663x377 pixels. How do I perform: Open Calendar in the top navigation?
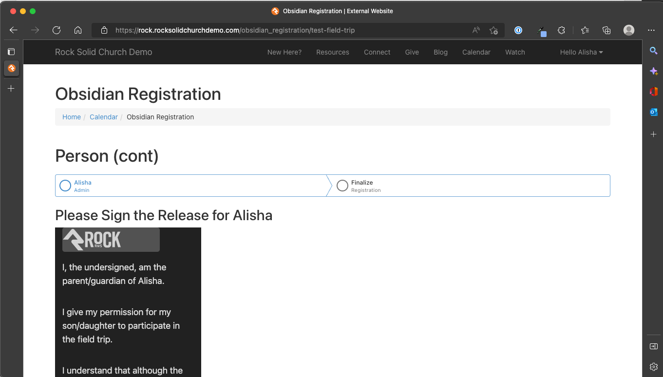point(476,52)
